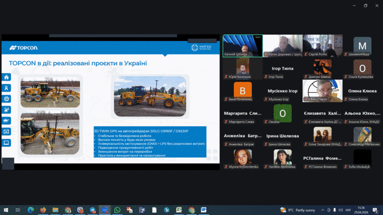
Task: Open Firefox from the taskbar
Action: coord(43,210)
